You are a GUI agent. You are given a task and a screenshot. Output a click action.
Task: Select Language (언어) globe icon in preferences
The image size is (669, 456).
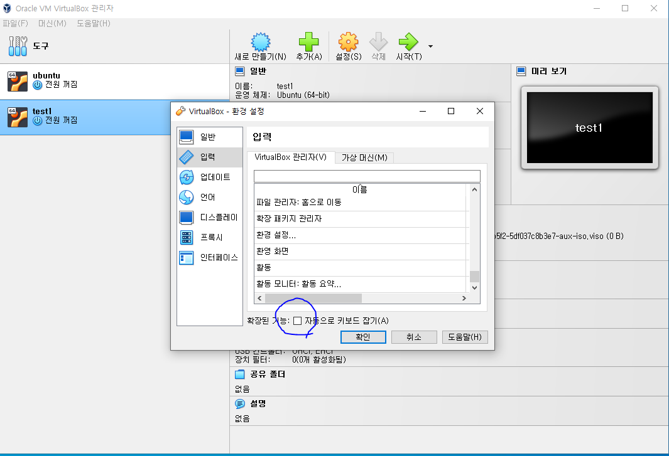(x=187, y=198)
